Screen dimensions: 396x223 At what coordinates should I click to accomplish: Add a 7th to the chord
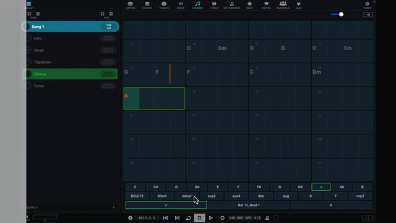(335, 196)
